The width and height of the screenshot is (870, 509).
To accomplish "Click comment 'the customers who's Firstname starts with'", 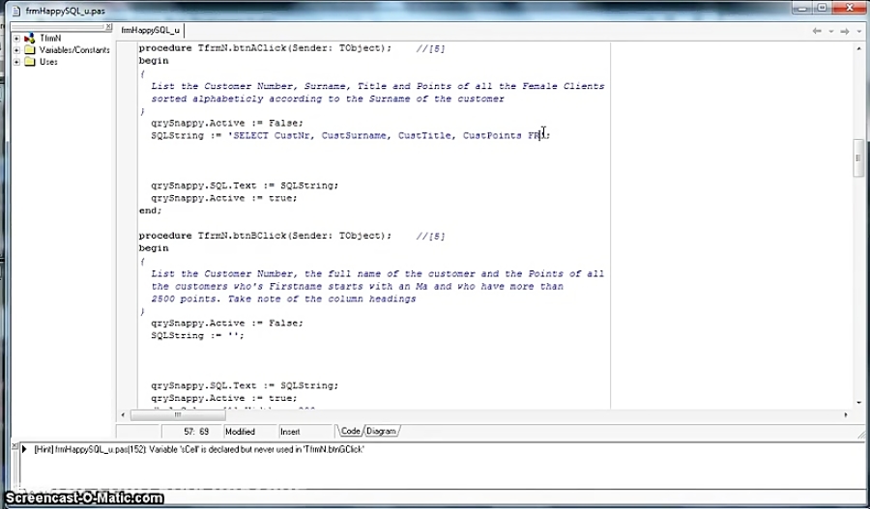I will point(358,286).
